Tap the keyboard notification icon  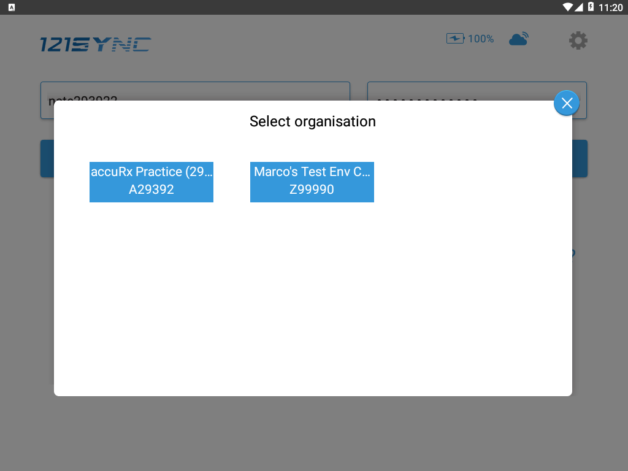point(12,7)
